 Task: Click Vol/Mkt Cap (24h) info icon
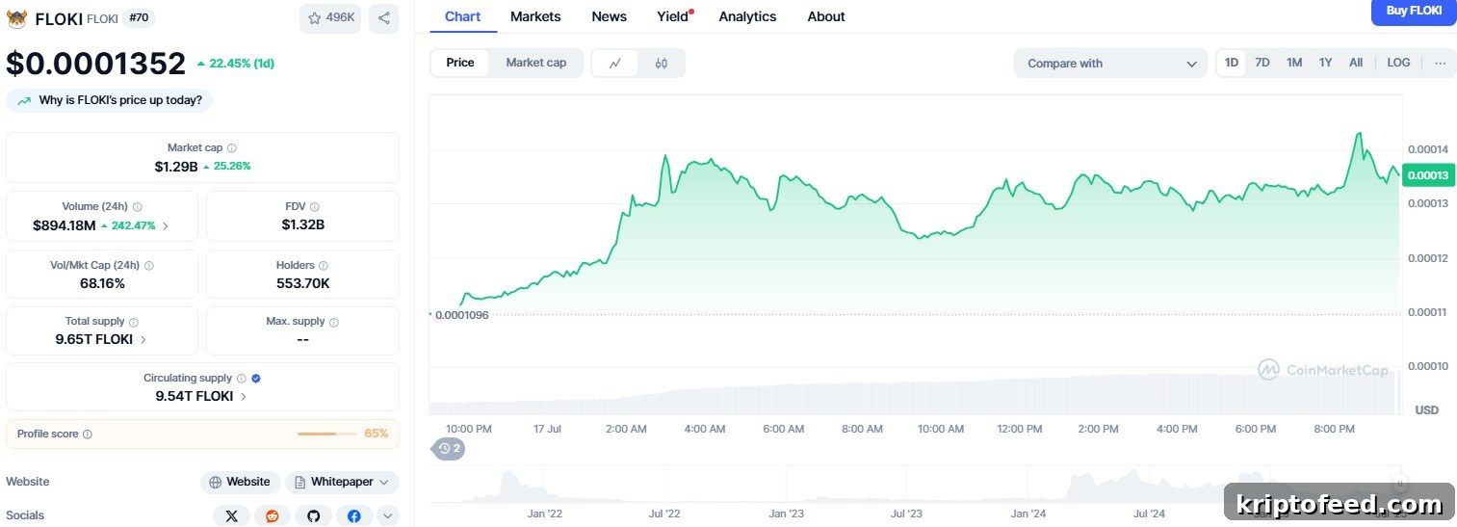[x=148, y=266]
